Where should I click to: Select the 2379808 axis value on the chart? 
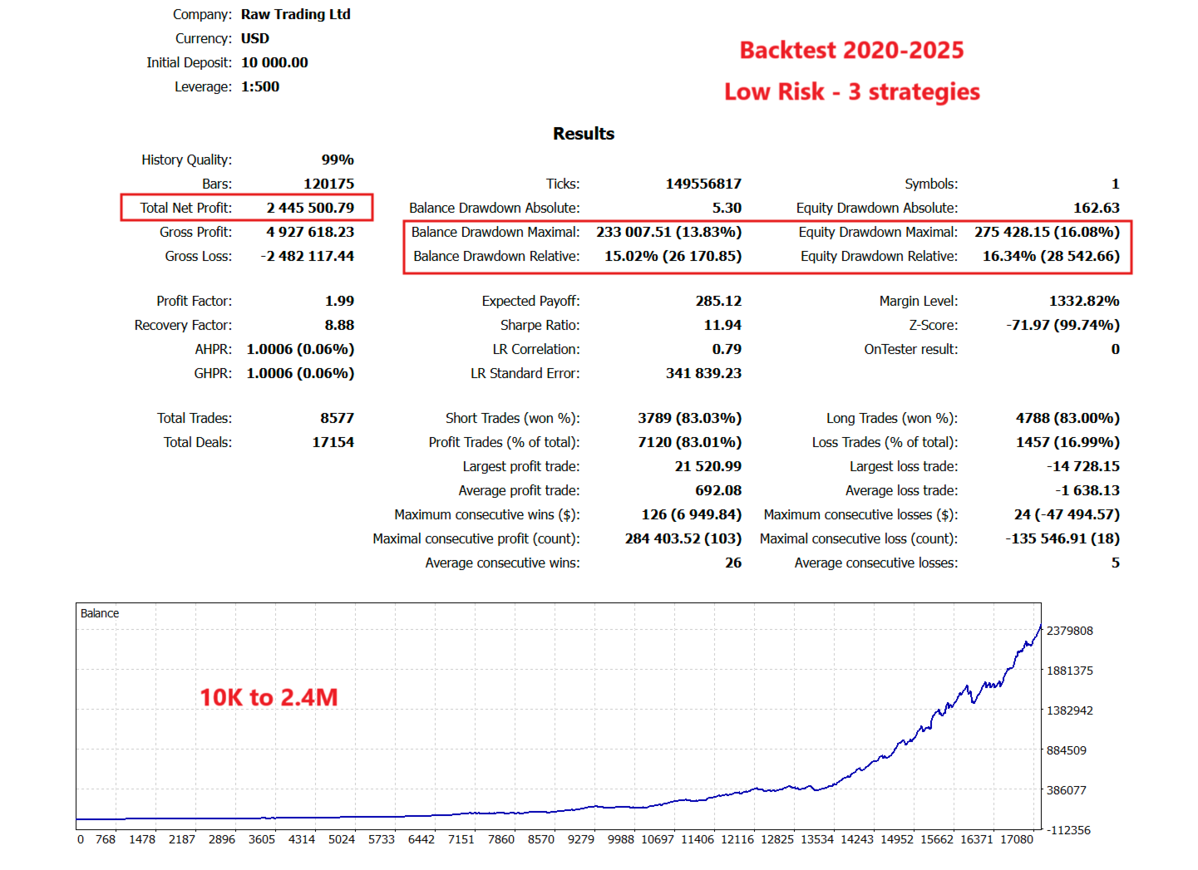click(1069, 631)
